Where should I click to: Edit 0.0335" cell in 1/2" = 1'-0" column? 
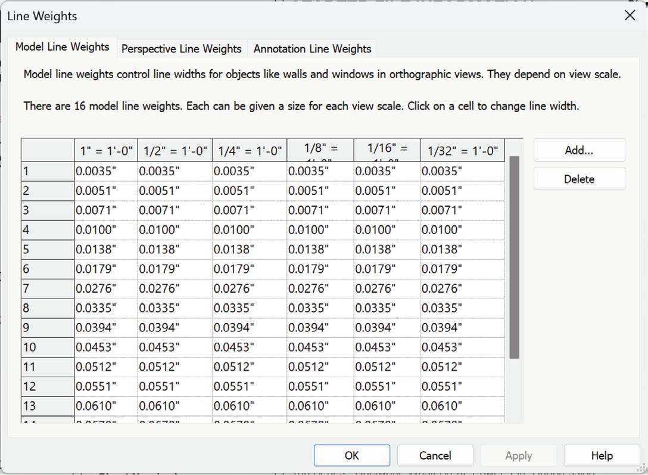pos(175,308)
